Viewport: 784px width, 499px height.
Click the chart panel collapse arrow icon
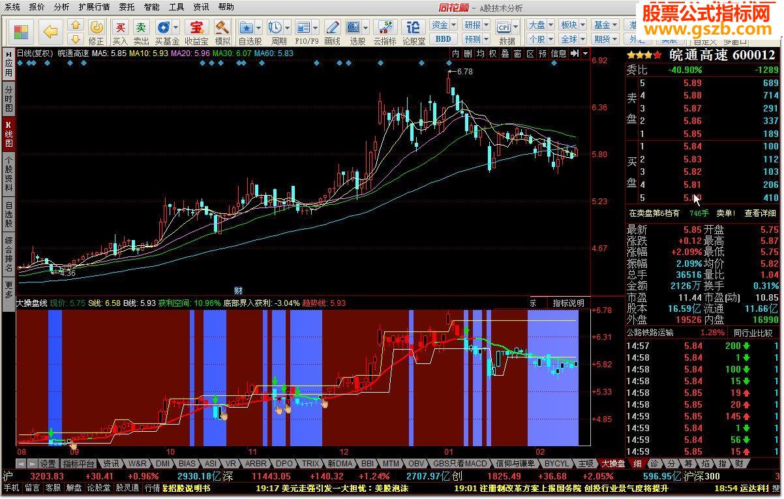pos(585,53)
